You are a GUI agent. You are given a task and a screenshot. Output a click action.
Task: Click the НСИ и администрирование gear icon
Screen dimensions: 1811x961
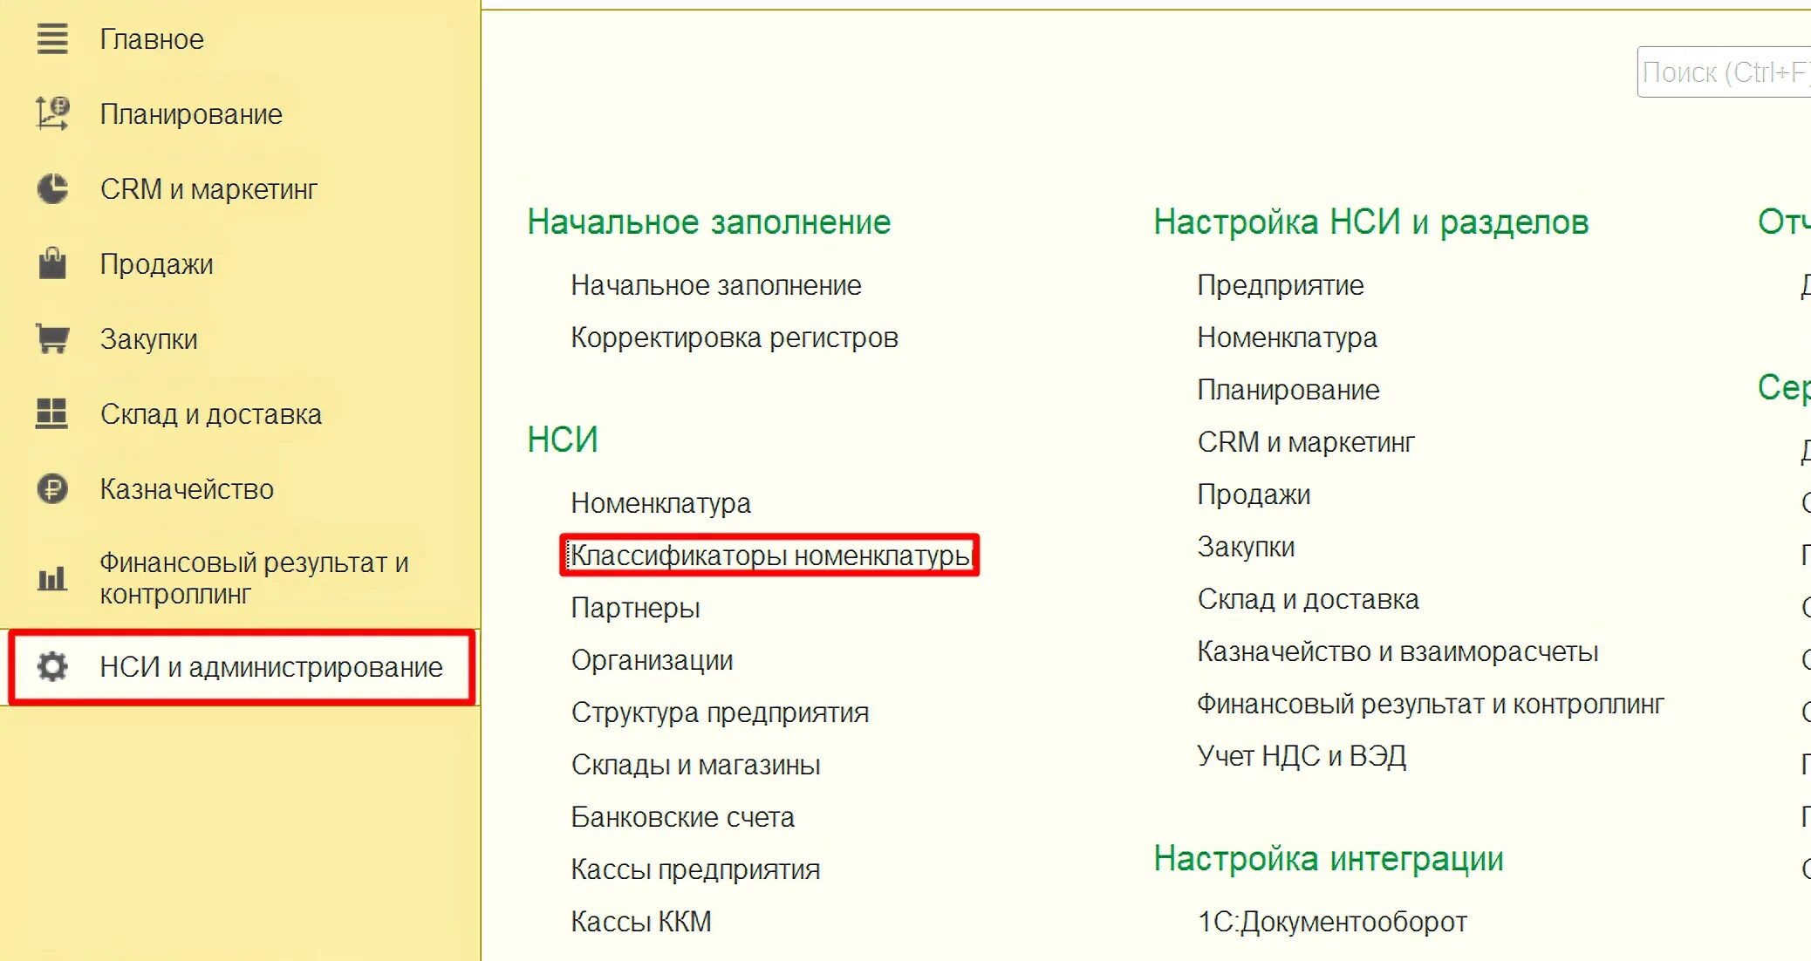click(52, 666)
